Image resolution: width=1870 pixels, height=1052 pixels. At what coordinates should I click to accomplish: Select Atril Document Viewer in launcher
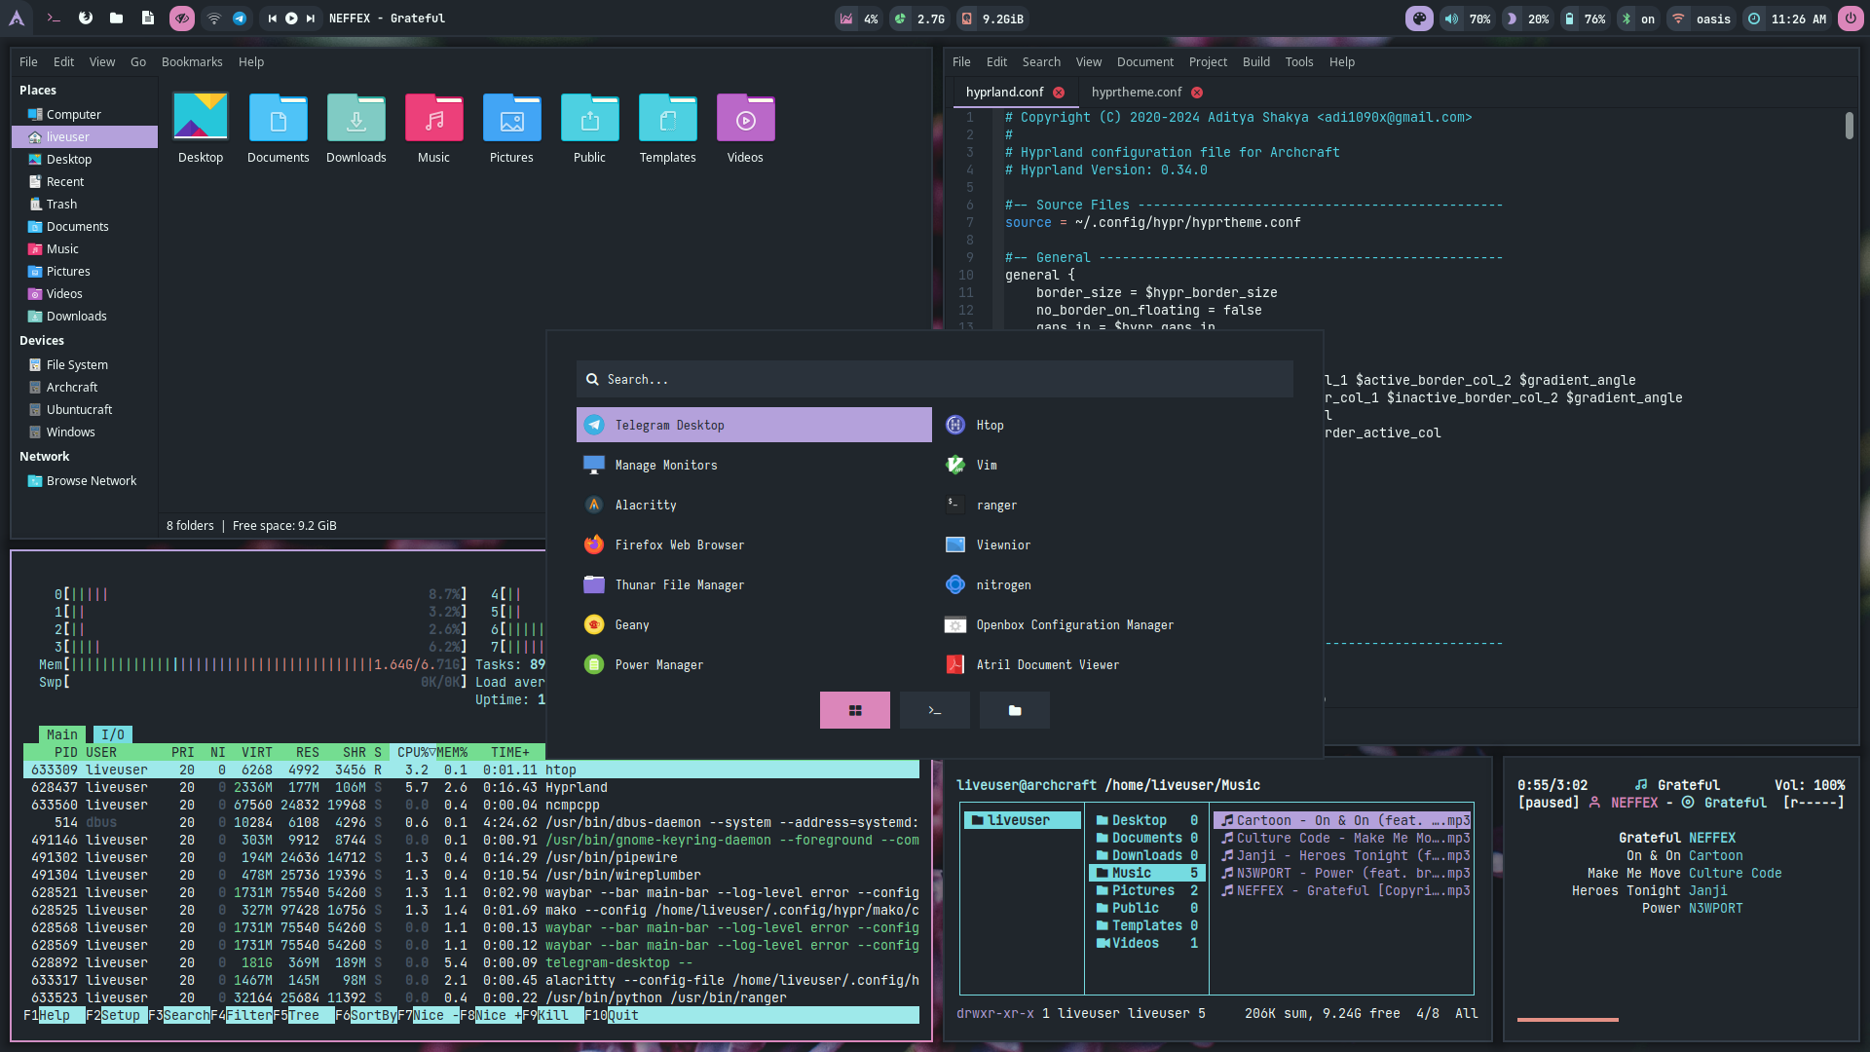pyautogui.click(x=1047, y=664)
